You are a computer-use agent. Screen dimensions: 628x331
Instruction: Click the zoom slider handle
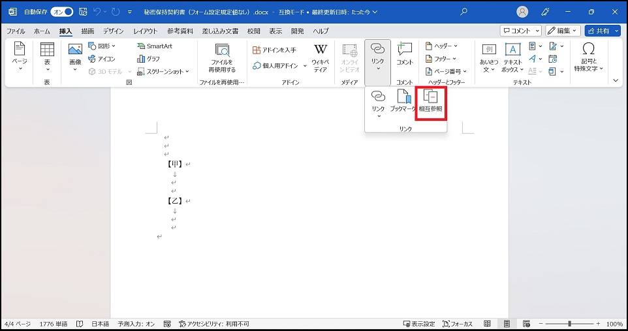[569, 323]
